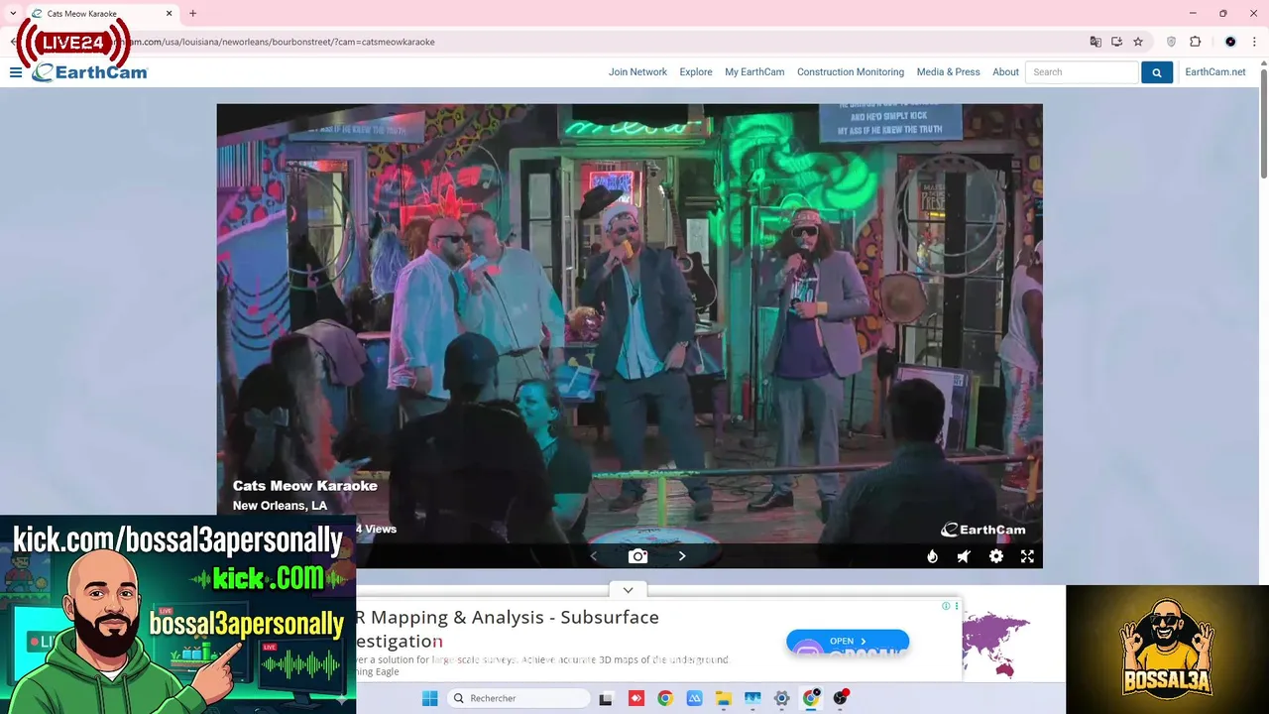Open the EarthCam hamburger menu
Image resolution: width=1269 pixels, height=714 pixels.
[x=16, y=72]
